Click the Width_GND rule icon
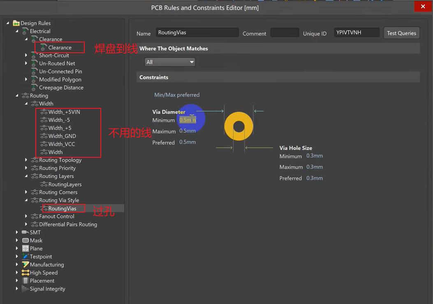Image resolution: width=433 pixels, height=304 pixels. coord(44,136)
